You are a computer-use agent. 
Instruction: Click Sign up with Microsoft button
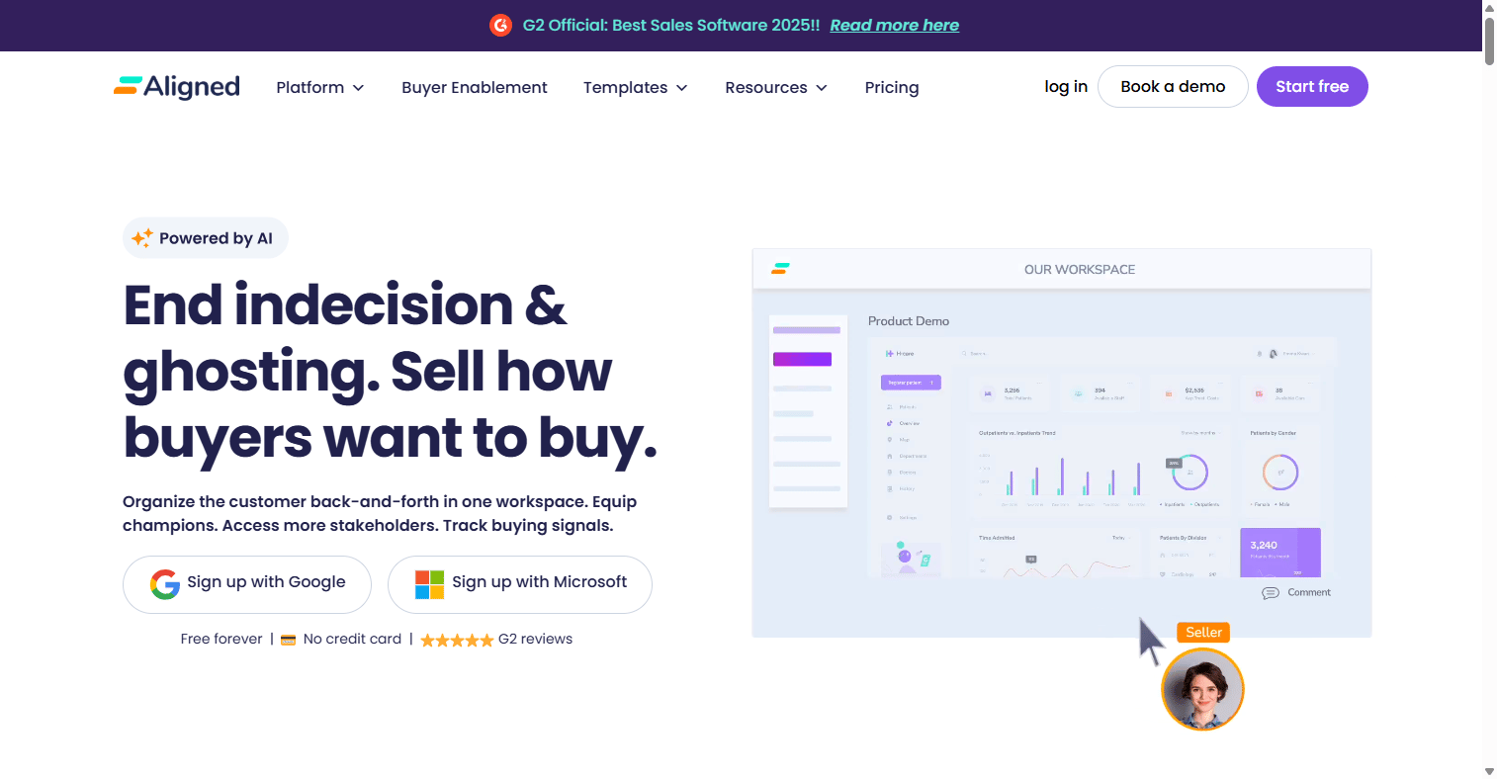[x=520, y=584]
